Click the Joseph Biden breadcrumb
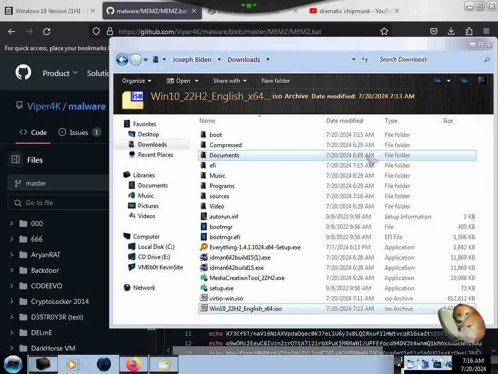Image resolution: width=498 pixels, height=374 pixels. pos(192,59)
